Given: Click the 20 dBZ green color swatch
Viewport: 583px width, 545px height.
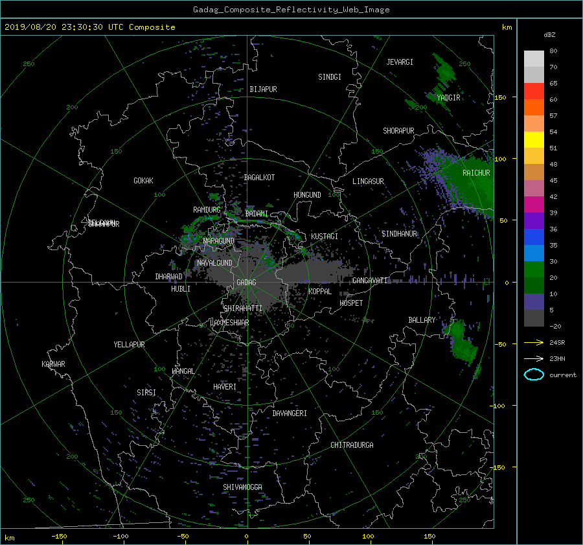Looking at the screenshot, I should pos(534,269).
